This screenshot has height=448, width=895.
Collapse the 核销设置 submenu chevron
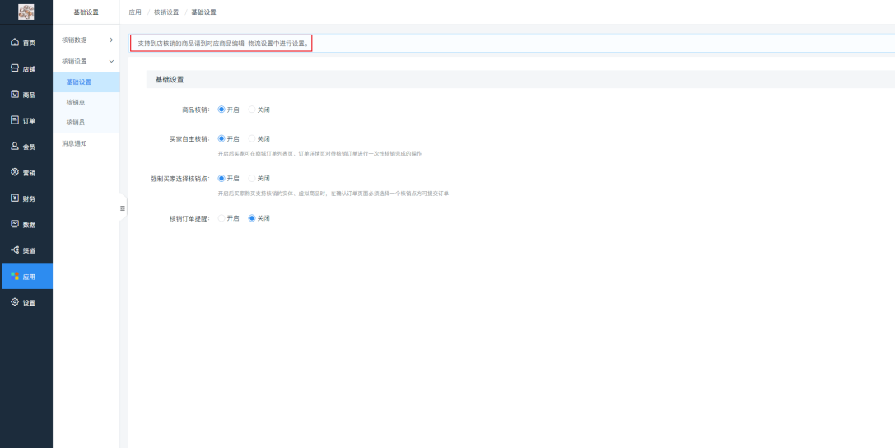pos(111,61)
